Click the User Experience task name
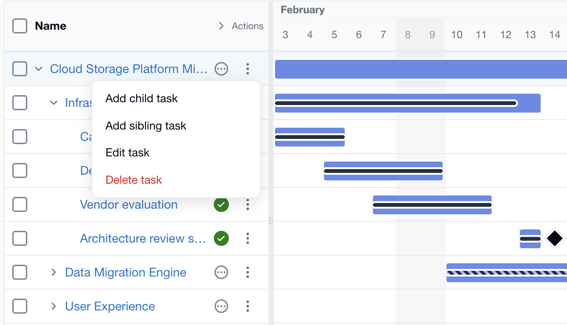The width and height of the screenshot is (567, 325). [x=109, y=306]
